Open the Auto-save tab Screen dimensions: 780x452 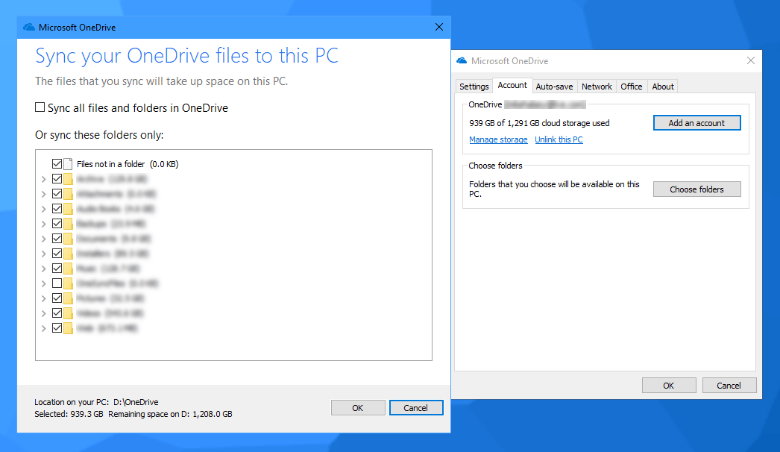click(x=554, y=87)
